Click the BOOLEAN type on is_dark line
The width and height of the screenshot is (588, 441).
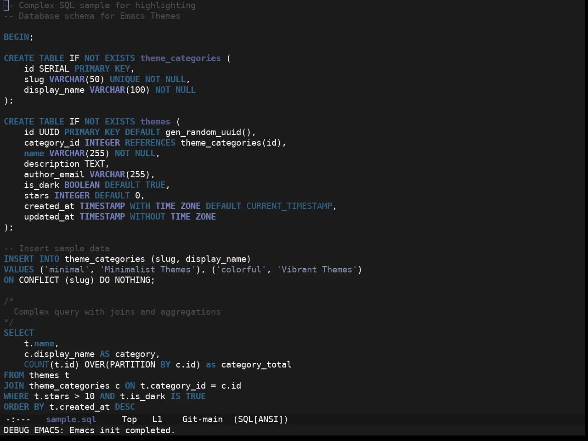pos(82,185)
